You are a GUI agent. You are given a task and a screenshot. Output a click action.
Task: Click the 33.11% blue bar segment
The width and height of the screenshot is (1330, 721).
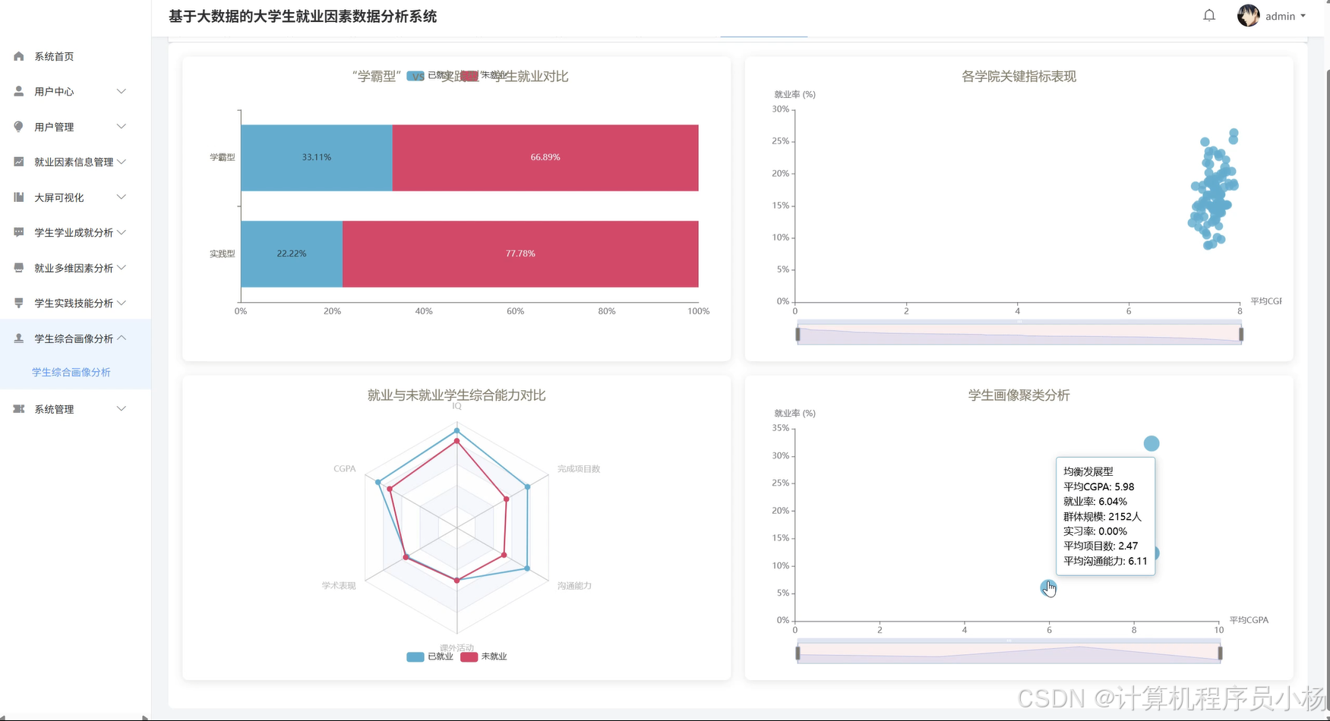[x=317, y=157]
